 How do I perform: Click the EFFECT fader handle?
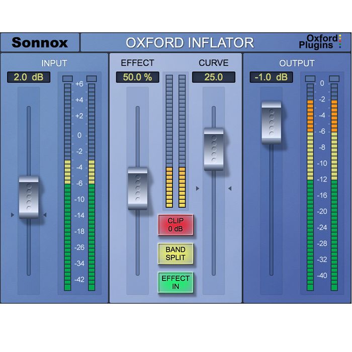point(137,188)
